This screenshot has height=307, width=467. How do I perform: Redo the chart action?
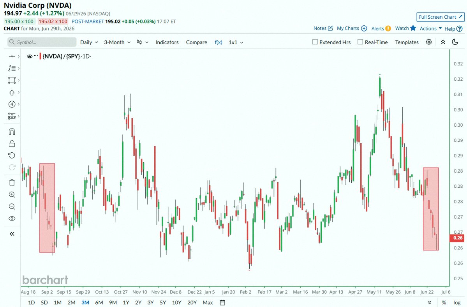pos(12,168)
